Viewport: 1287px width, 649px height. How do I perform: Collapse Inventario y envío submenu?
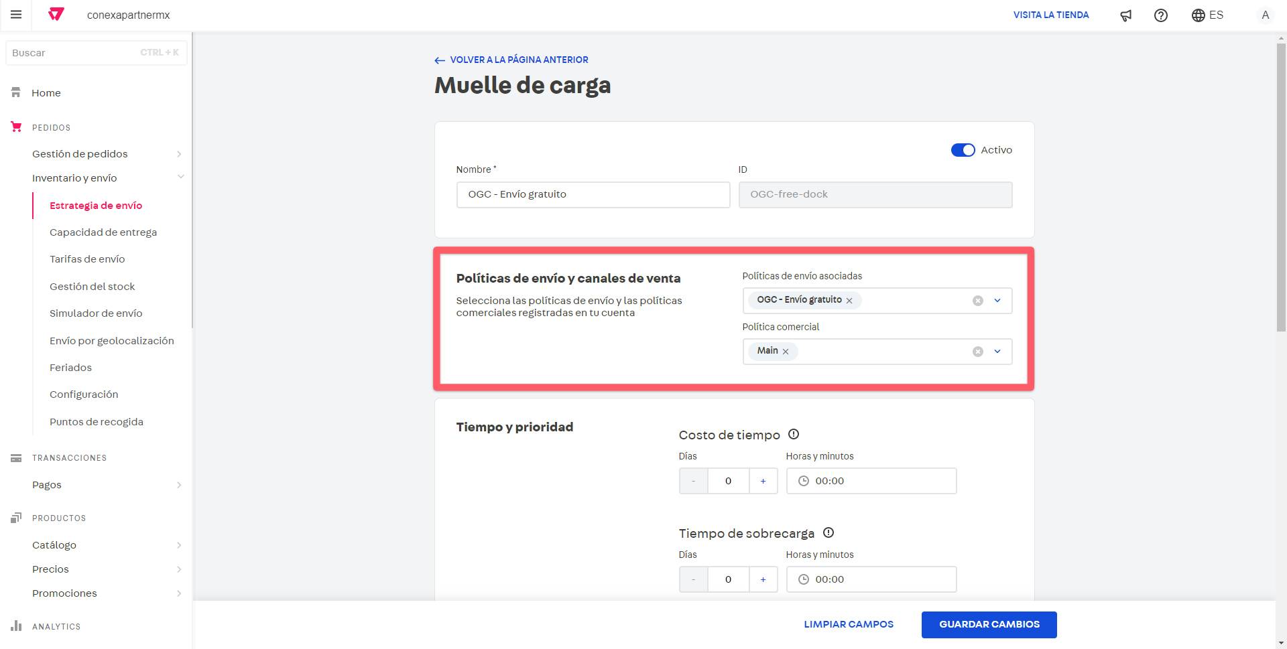[x=180, y=177]
